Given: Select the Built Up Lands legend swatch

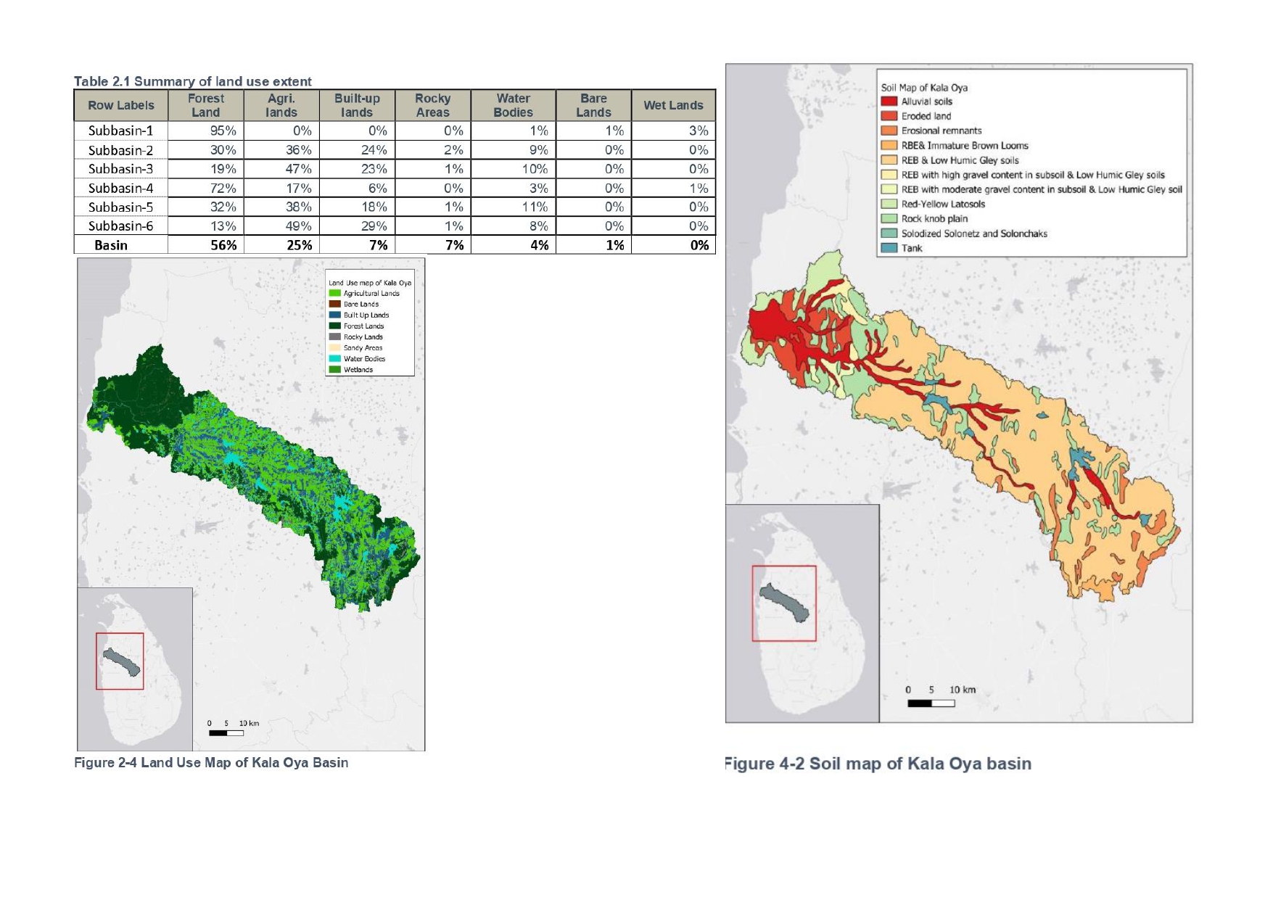Looking at the screenshot, I should coord(334,315).
